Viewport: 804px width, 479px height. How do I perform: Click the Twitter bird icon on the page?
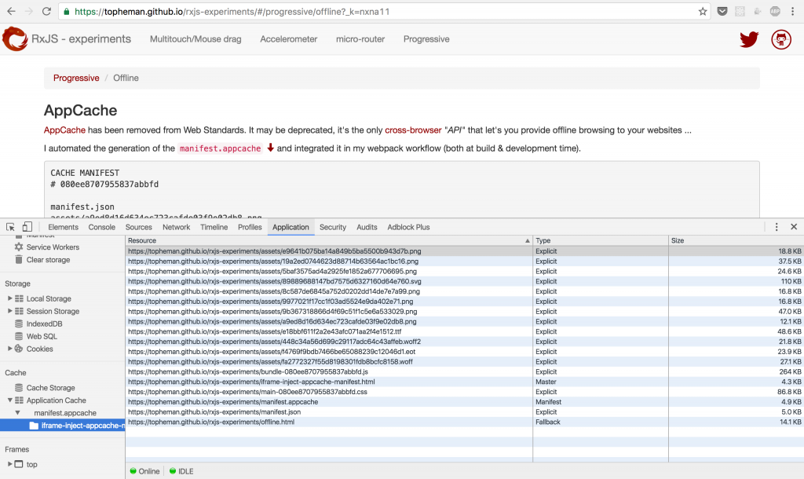pyautogui.click(x=748, y=38)
